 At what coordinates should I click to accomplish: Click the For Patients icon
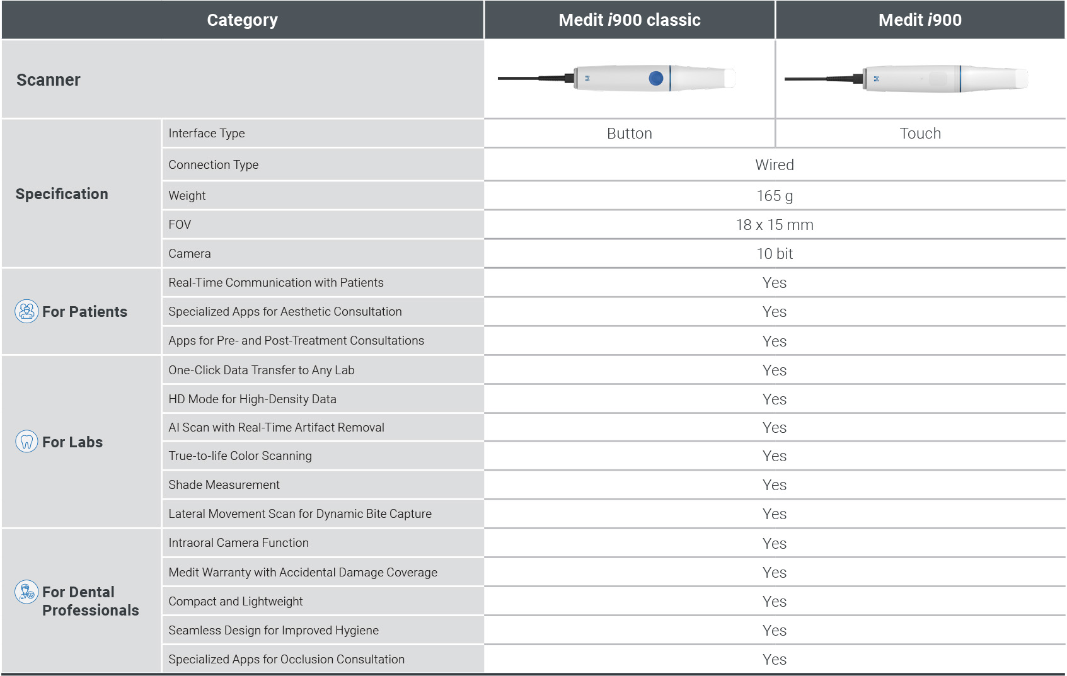tap(26, 311)
